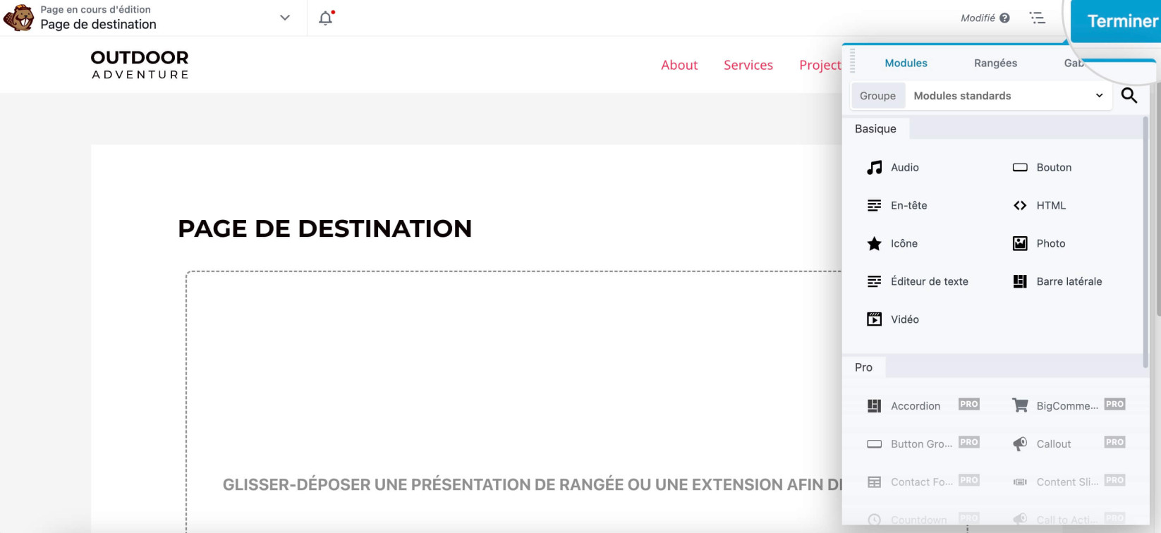Click the Accordion label text

915,406
